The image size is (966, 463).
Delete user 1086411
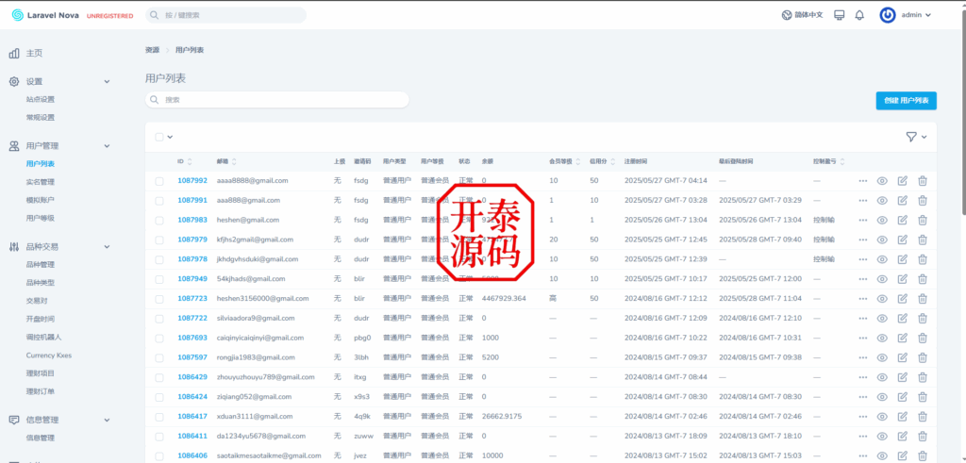(x=923, y=436)
